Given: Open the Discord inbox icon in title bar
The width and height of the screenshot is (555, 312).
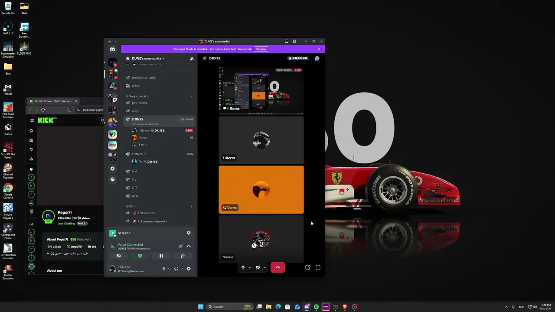Looking at the screenshot, I should (287, 41).
